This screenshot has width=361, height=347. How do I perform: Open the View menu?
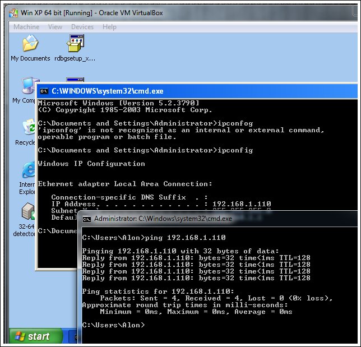click(x=55, y=27)
